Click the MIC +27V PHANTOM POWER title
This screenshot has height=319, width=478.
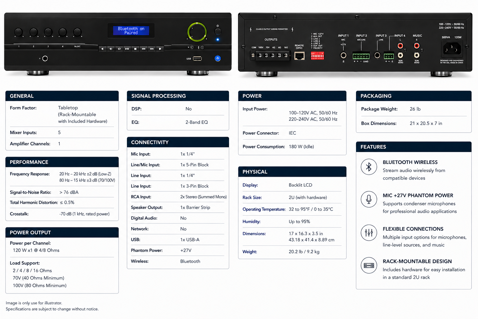[418, 196]
